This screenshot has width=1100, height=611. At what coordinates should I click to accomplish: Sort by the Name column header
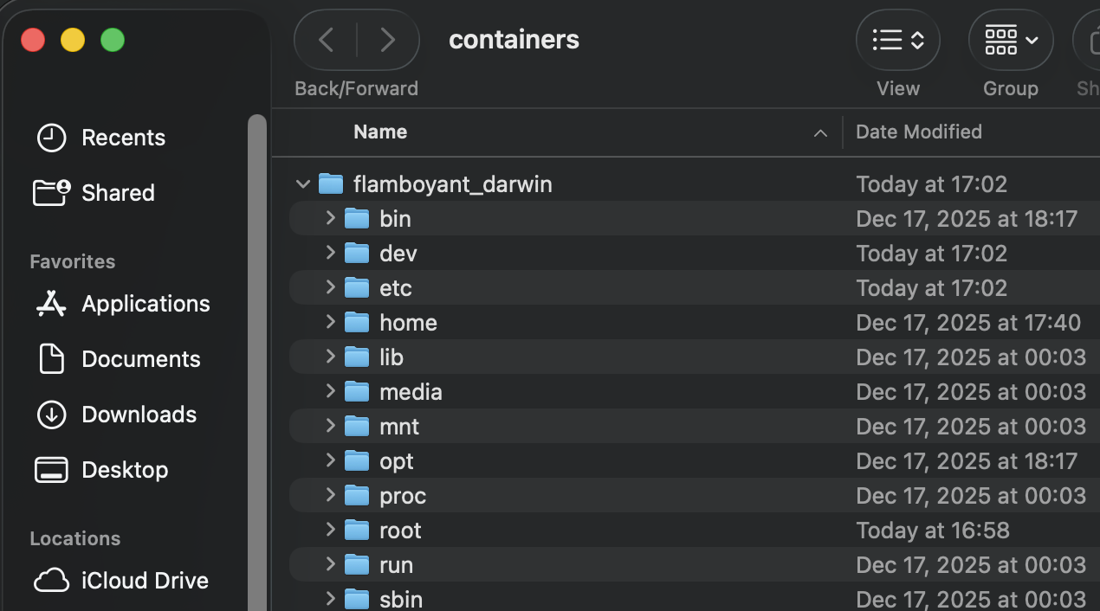click(x=380, y=132)
